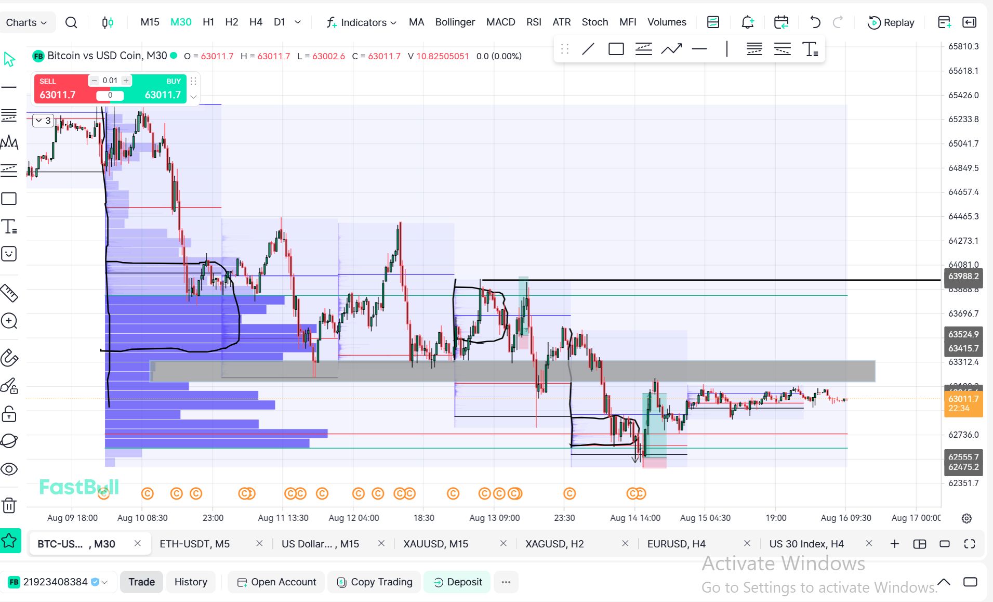Screen dimensions: 993x602
Task: Toggle drawings visibility eye icon
Action: click(x=9, y=469)
